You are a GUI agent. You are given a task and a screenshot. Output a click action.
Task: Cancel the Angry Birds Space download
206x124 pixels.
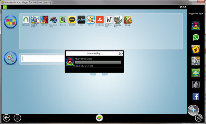(x=121, y=54)
